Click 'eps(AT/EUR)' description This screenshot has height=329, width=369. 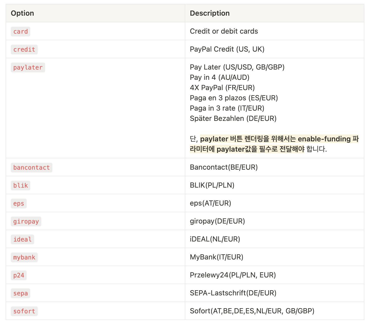pyautogui.click(x=210, y=203)
